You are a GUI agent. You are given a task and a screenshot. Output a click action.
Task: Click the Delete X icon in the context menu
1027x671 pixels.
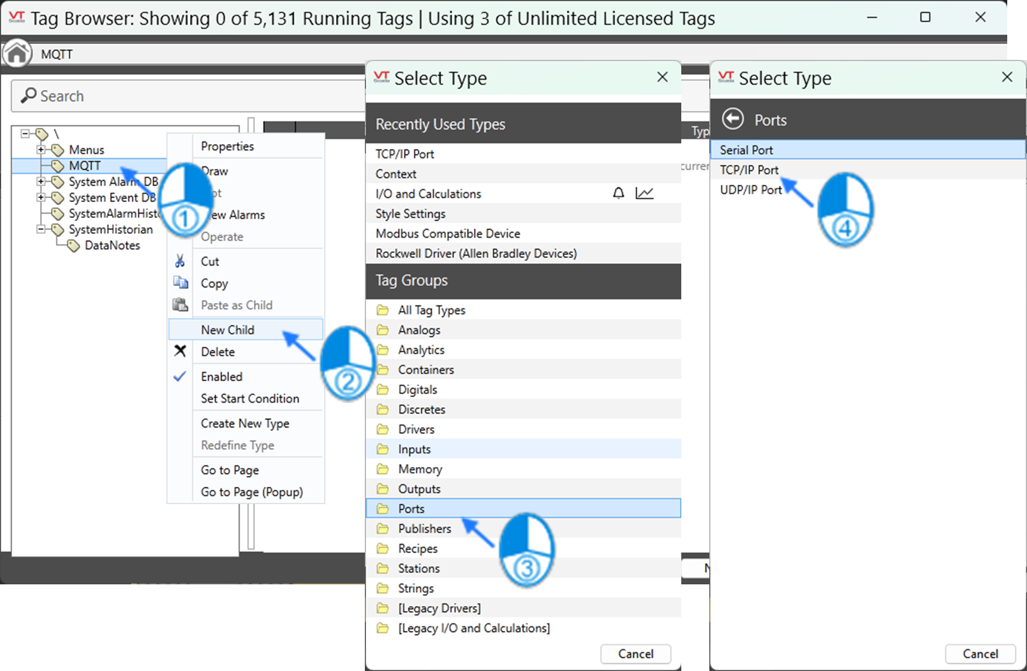click(x=181, y=351)
